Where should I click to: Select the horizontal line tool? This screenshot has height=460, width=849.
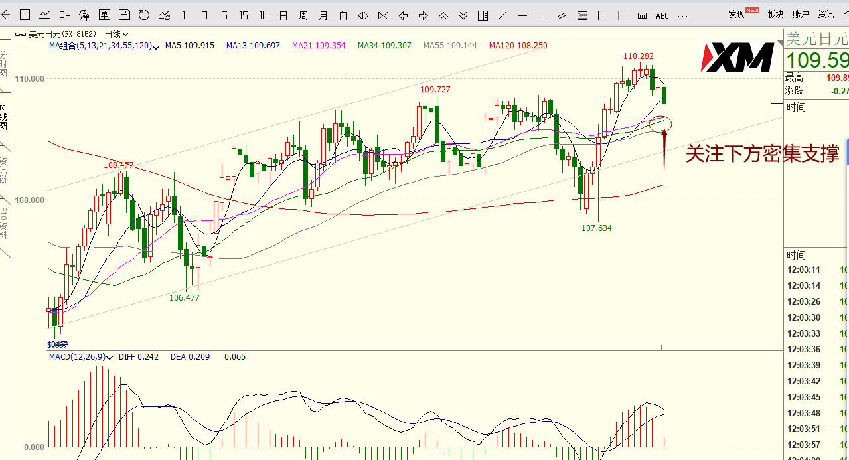tap(522, 15)
